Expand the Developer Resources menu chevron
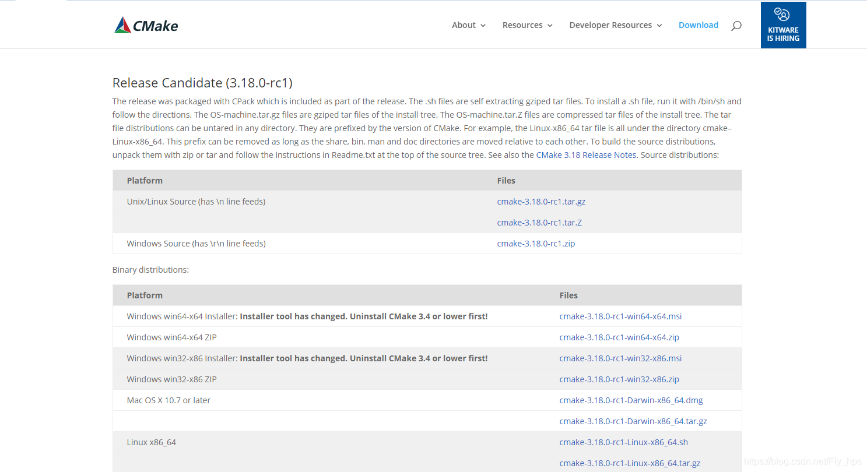 point(659,26)
